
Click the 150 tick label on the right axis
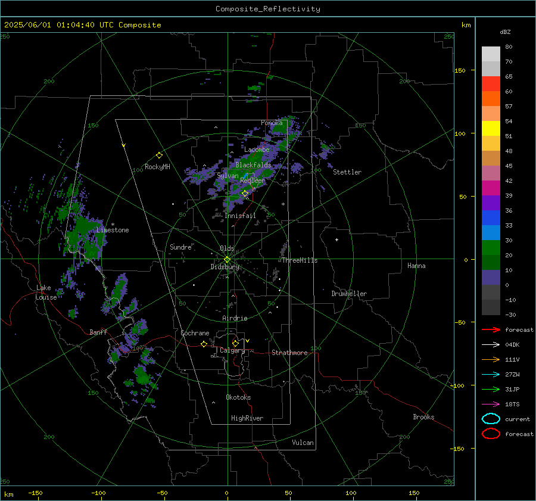point(460,70)
